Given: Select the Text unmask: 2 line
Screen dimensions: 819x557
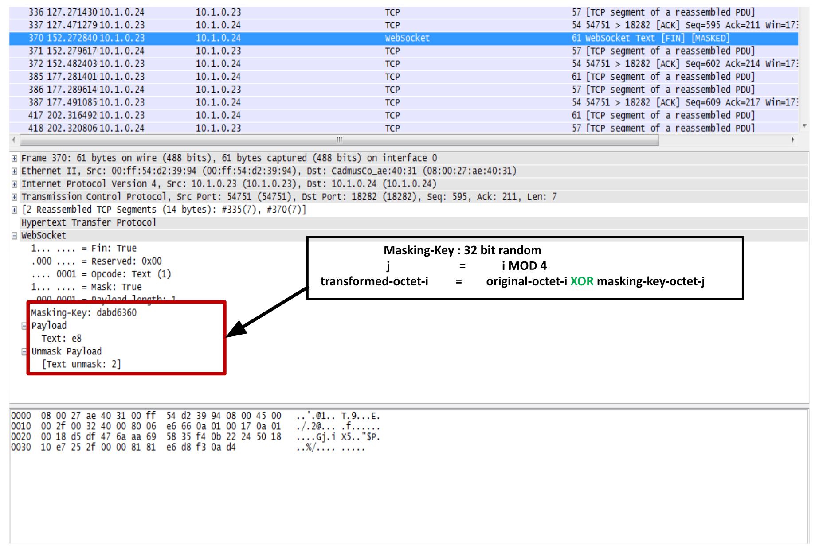Looking at the screenshot, I should (81, 364).
